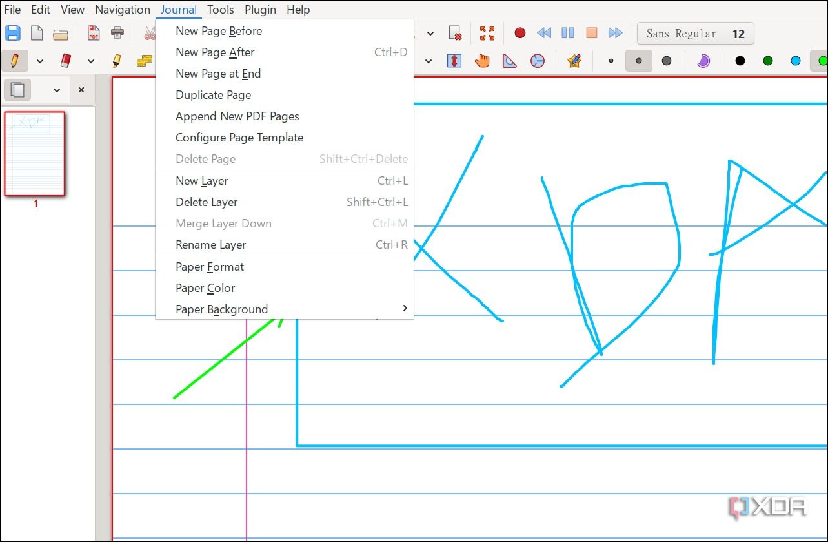
Task: Expand the sidebar view selector dropdown
Action: [x=56, y=90]
